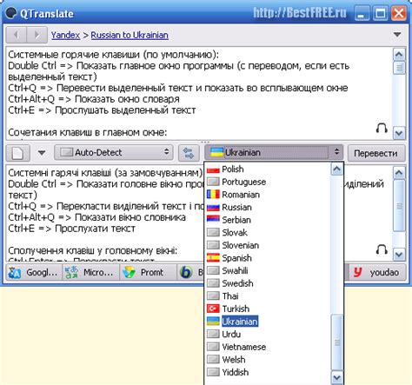
Task: Choose Turkish from the list
Action: tap(268, 309)
